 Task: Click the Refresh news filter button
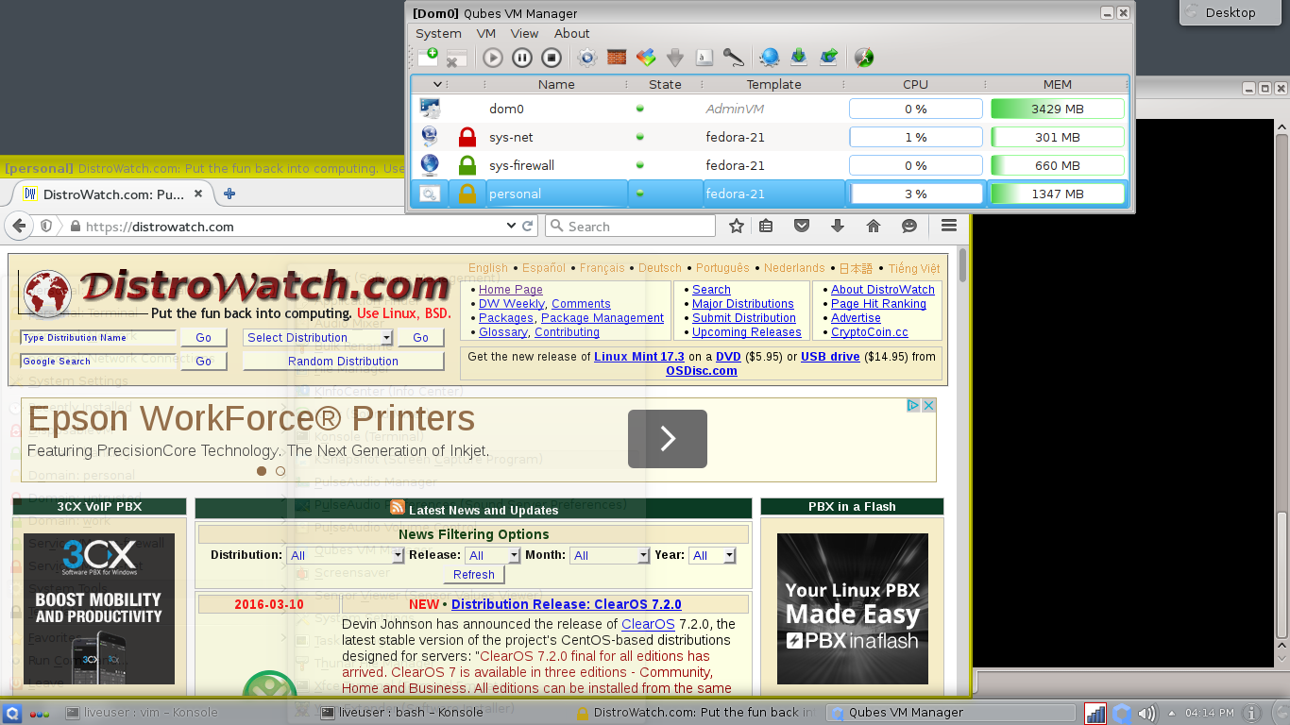[x=474, y=574]
